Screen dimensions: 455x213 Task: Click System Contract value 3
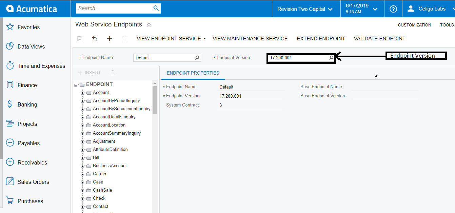[251, 105]
